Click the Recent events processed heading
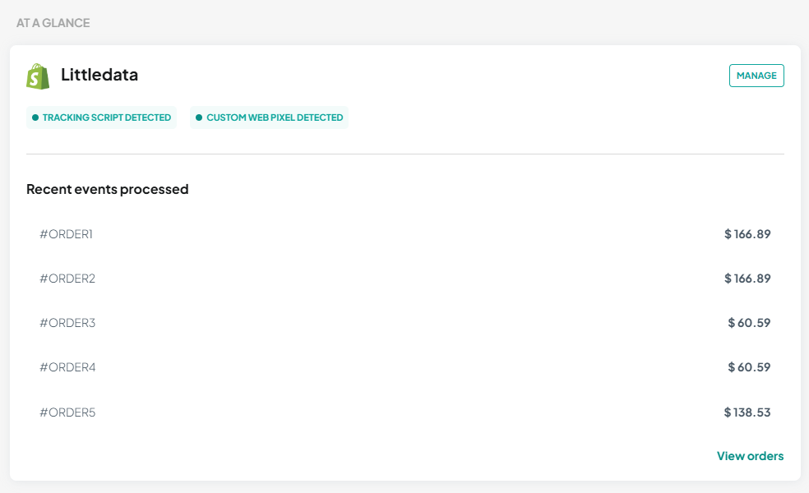809x493 pixels. coord(108,189)
